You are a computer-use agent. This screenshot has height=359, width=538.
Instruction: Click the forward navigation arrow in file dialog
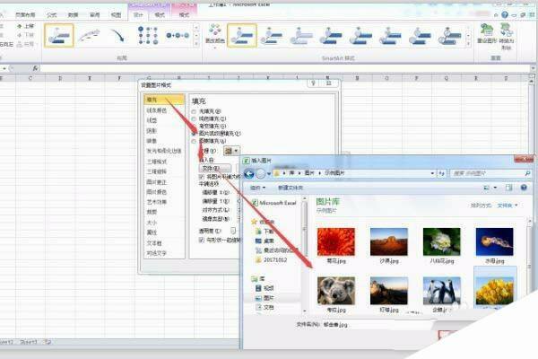click(x=261, y=174)
